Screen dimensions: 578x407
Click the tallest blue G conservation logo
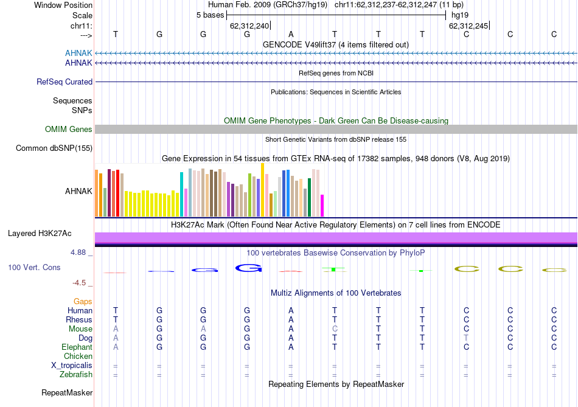(x=248, y=268)
